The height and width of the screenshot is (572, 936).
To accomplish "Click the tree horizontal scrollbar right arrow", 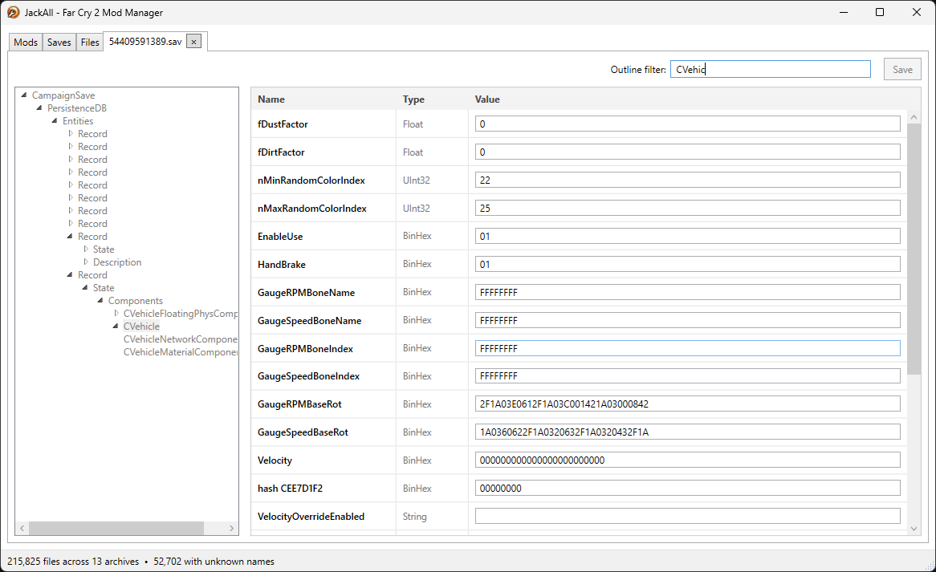I will 232,528.
